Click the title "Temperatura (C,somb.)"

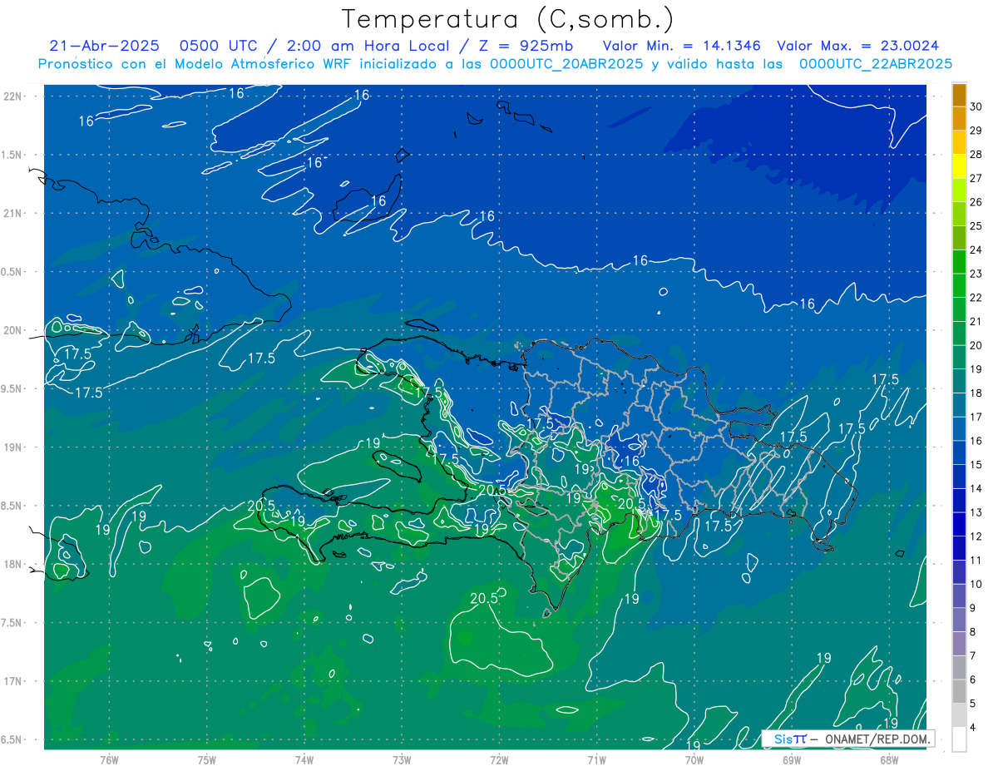tap(508, 19)
